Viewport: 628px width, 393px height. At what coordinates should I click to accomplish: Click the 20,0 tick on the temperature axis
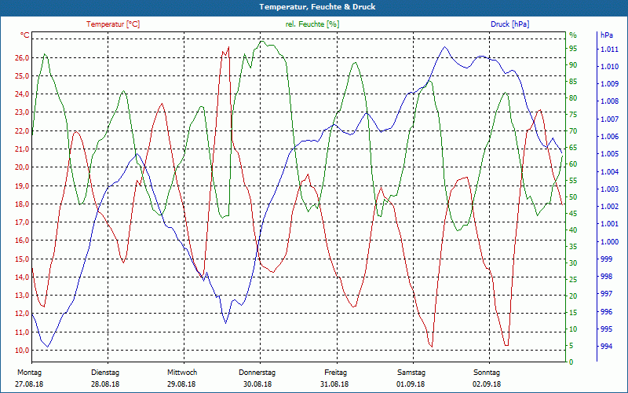point(22,167)
